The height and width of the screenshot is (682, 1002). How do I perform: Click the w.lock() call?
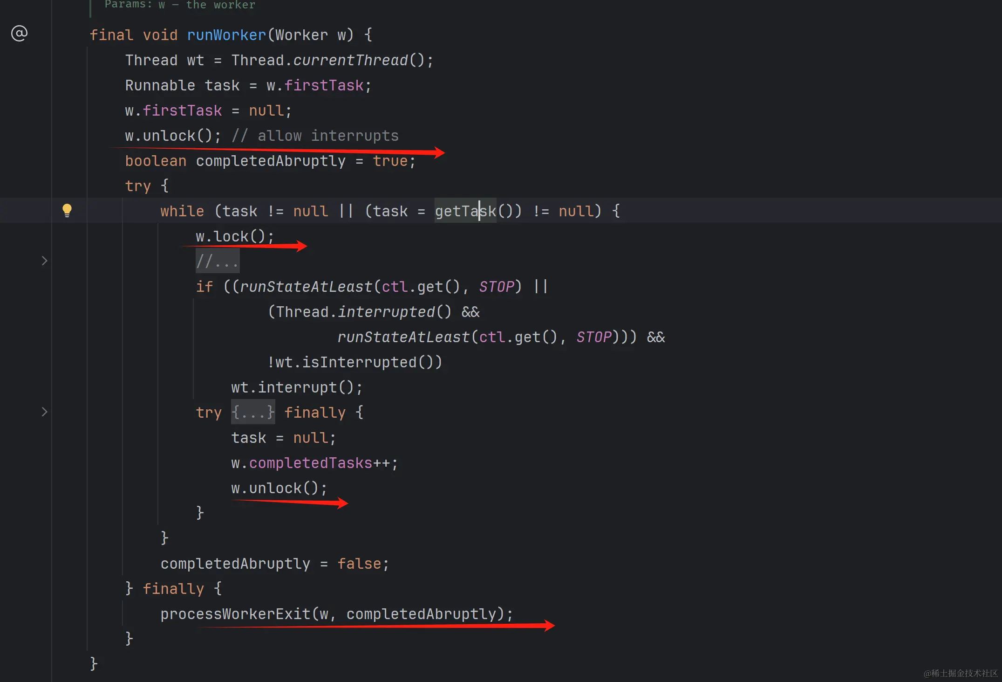[234, 236]
